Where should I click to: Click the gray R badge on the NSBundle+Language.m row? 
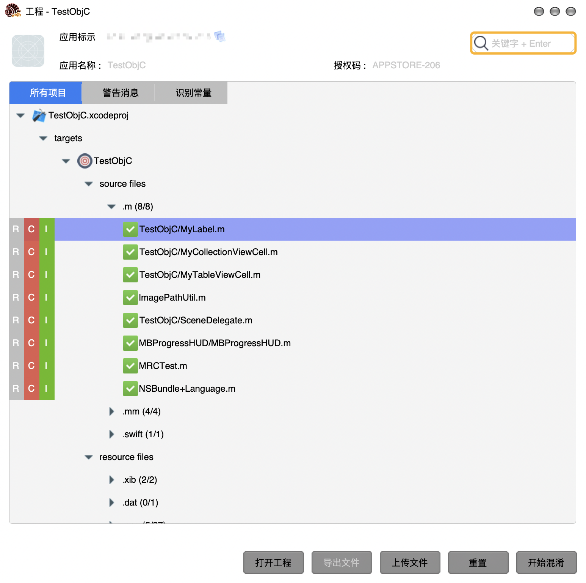(16, 389)
